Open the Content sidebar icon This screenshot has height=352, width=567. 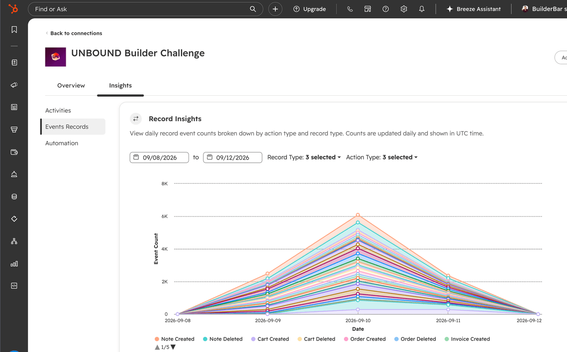point(14,107)
